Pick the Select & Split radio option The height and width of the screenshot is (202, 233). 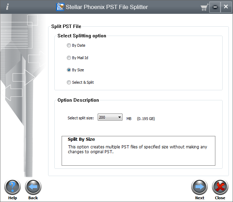(80, 82)
